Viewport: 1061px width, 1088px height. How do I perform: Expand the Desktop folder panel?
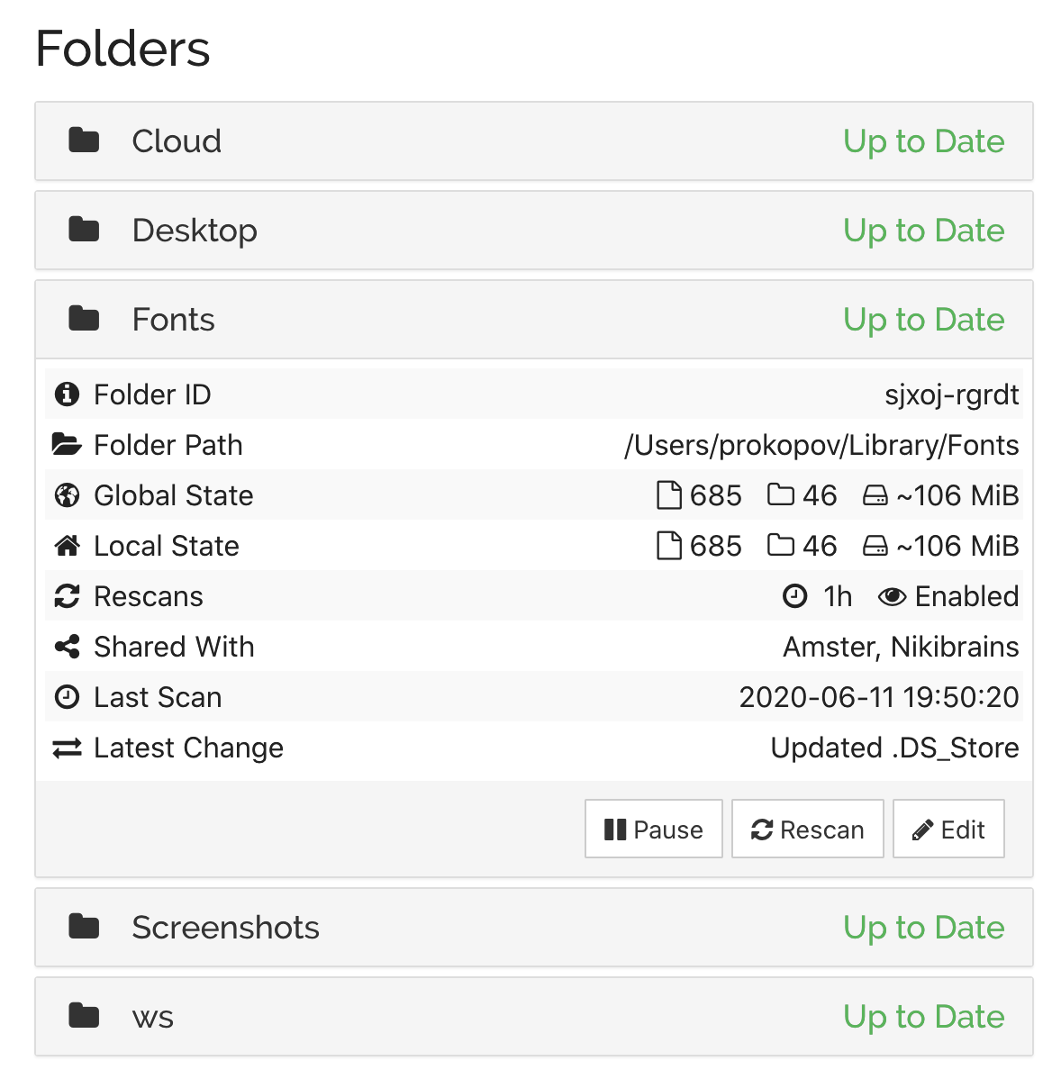pyautogui.click(x=195, y=231)
